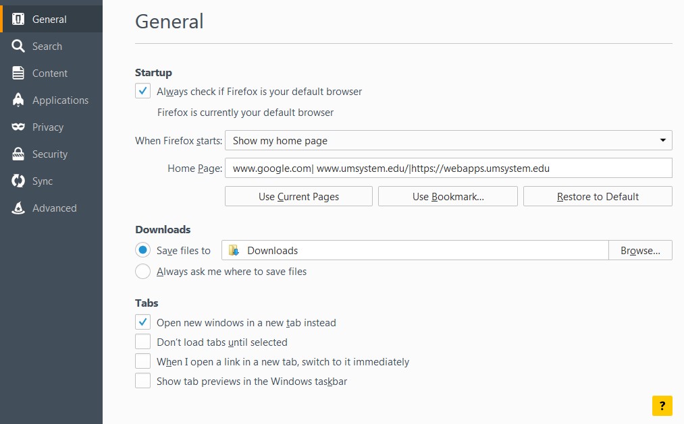Click the yellow help question mark button
Screen dimensions: 684x424
[662, 406]
